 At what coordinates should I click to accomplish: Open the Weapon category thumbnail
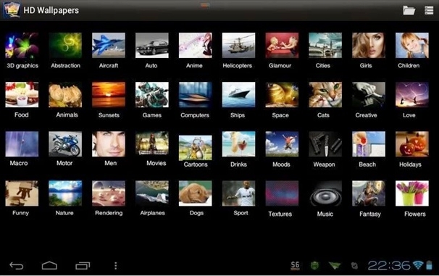click(325, 144)
